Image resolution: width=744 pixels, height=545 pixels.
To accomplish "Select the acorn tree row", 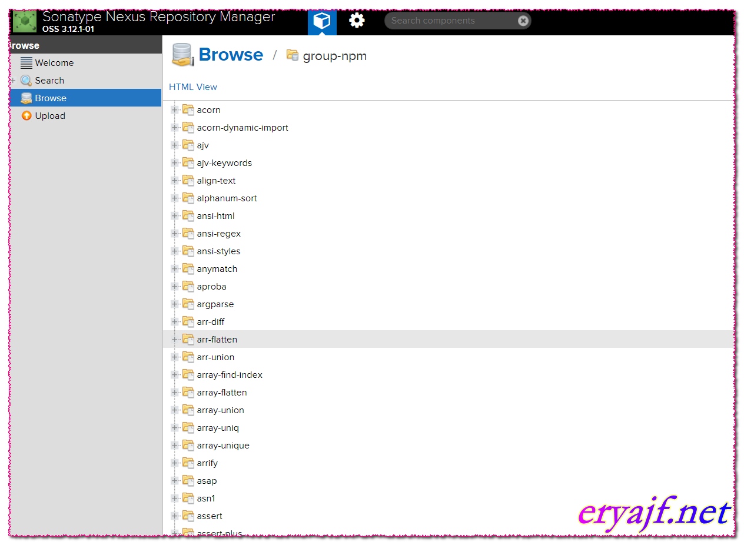I will pos(449,110).
